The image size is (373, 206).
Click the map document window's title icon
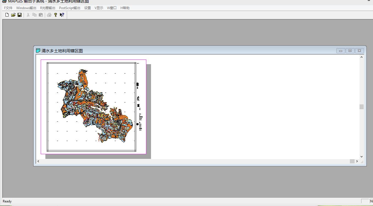point(38,51)
